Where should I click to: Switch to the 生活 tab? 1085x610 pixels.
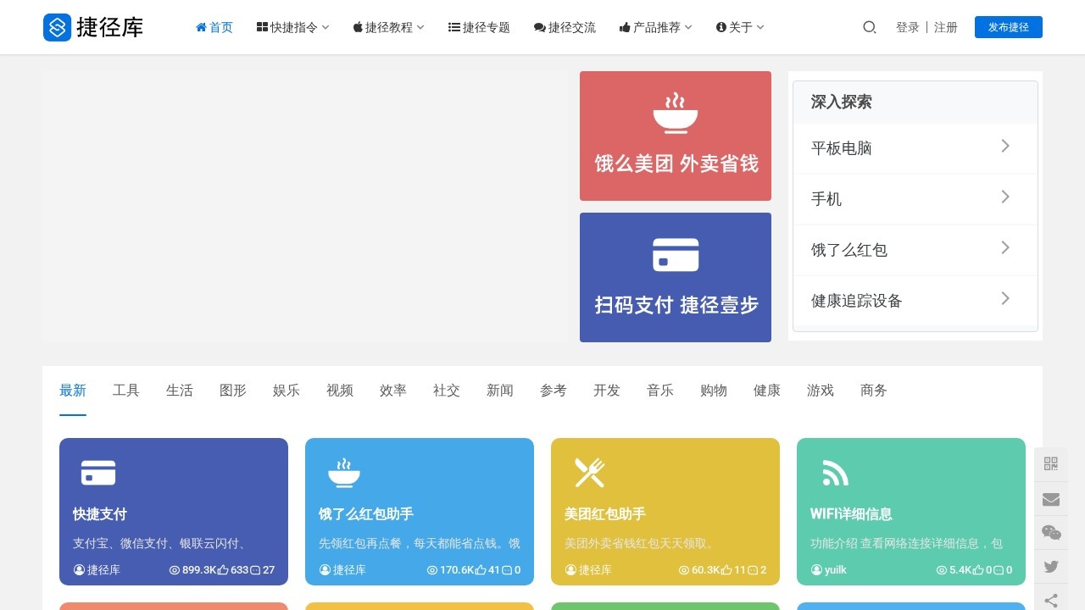click(x=180, y=391)
